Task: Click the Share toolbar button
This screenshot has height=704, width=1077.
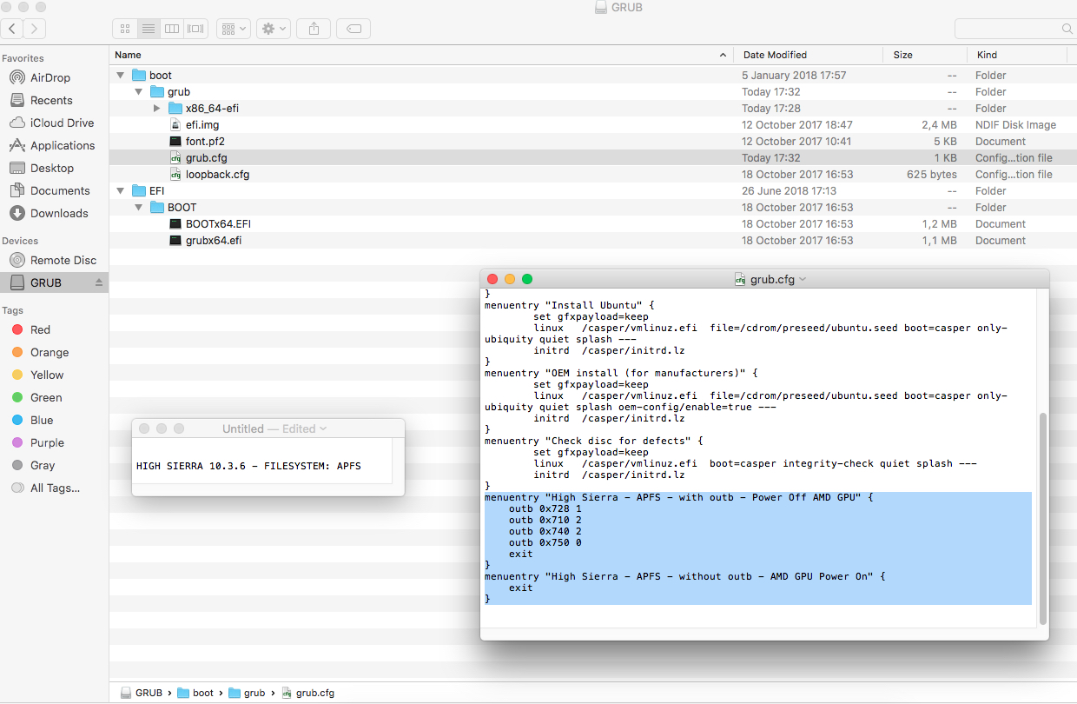Action: coord(314,29)
